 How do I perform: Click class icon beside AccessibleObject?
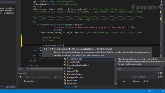pyautogui.click(x=65, y=59)
